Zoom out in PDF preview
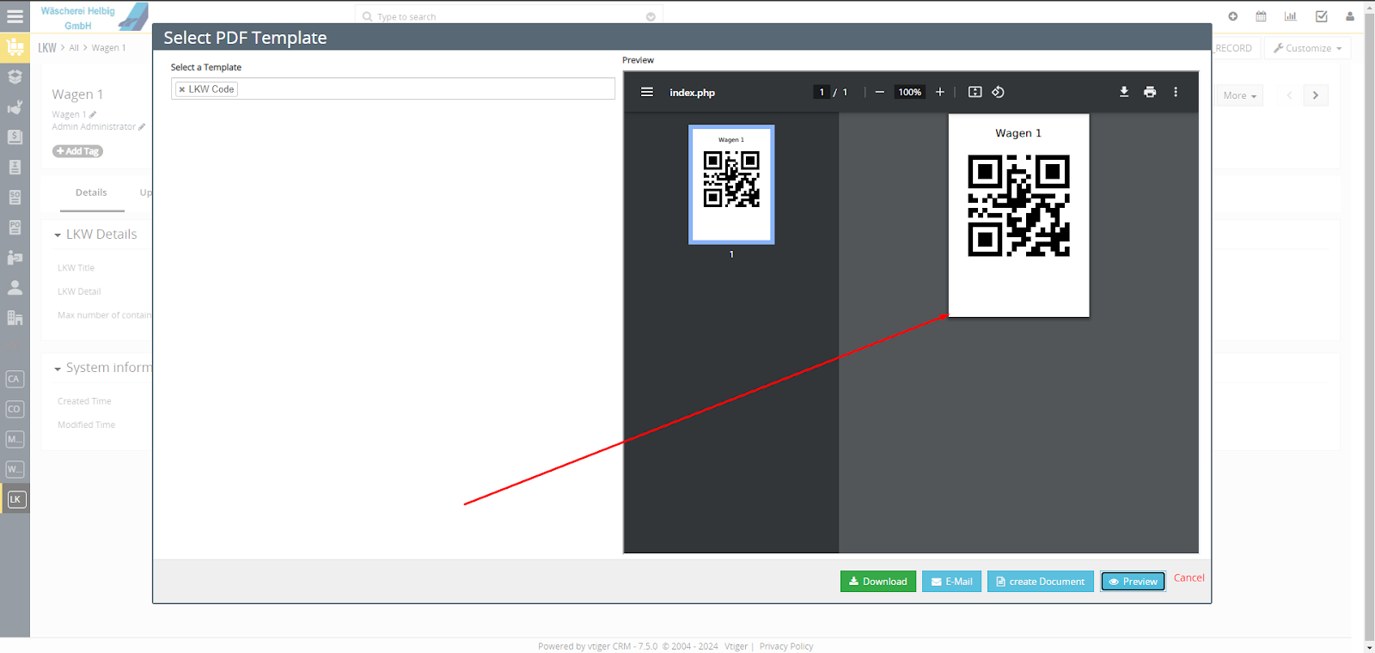 pyautogui.click(x=879, y=92)
